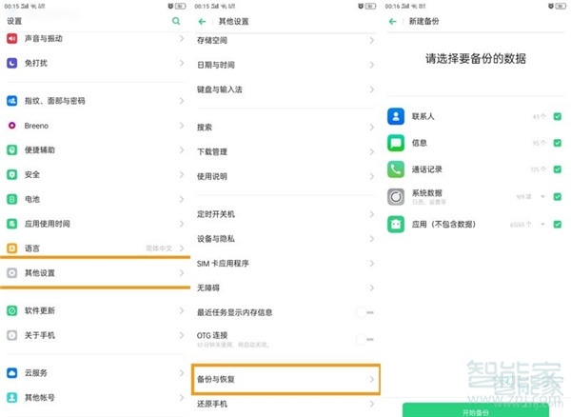Tap 开始备份 green button

tap(475, 410)
